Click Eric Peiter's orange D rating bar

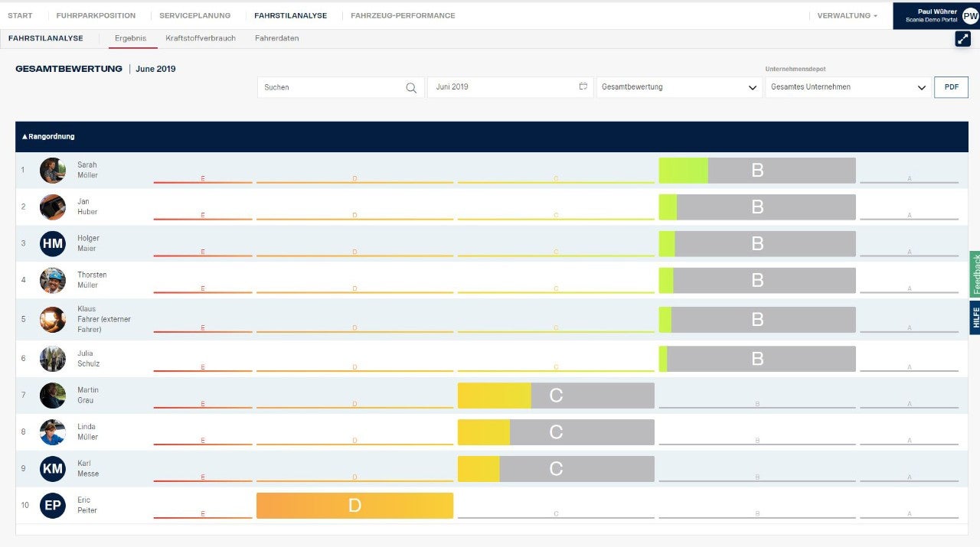point(354,506)
